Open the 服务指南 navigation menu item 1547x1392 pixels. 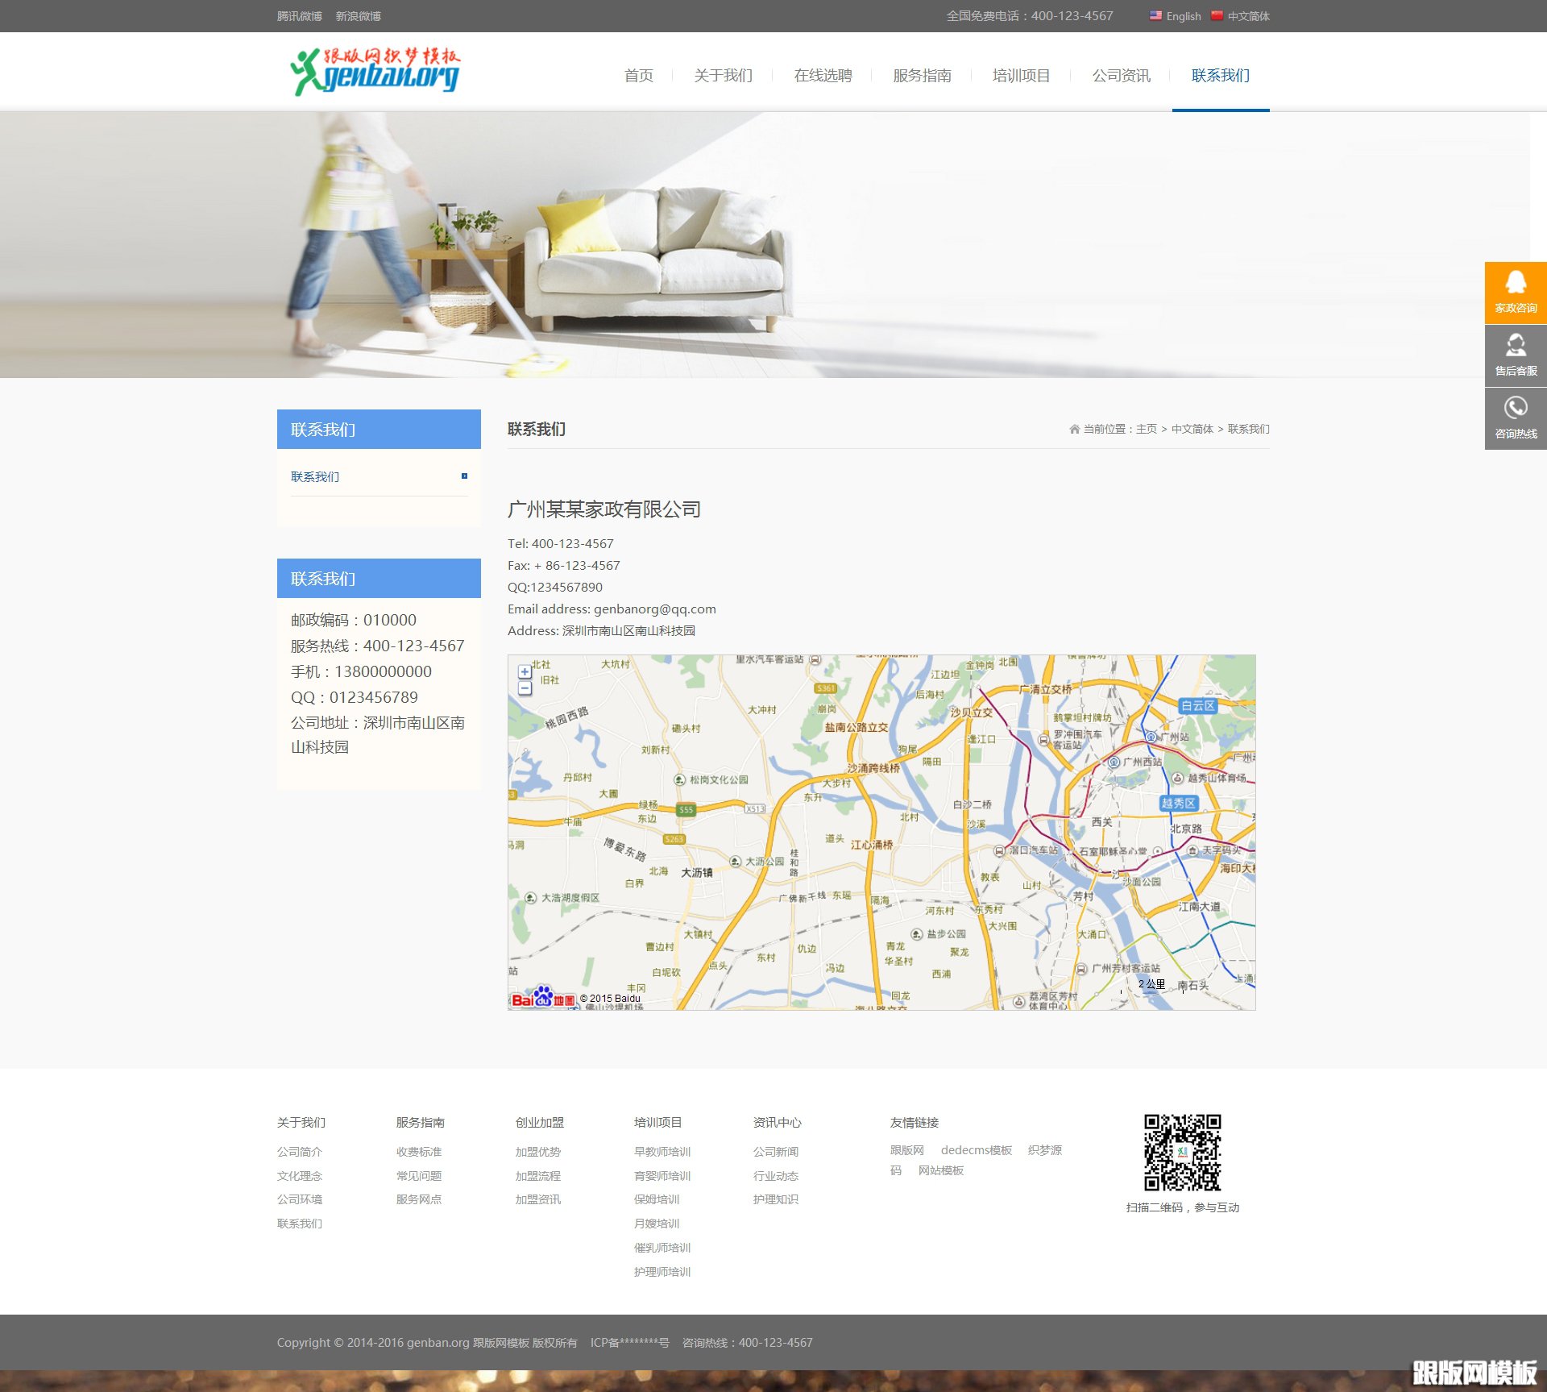pos(922,76)
